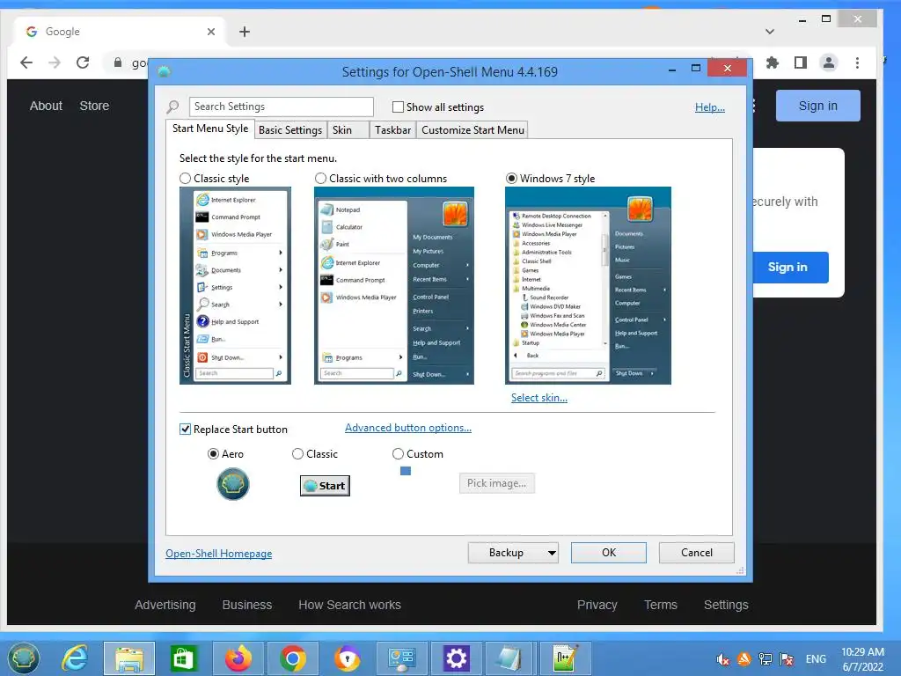Open File Explorer from the taskbar
901x676 pixels.
point(129,658)
